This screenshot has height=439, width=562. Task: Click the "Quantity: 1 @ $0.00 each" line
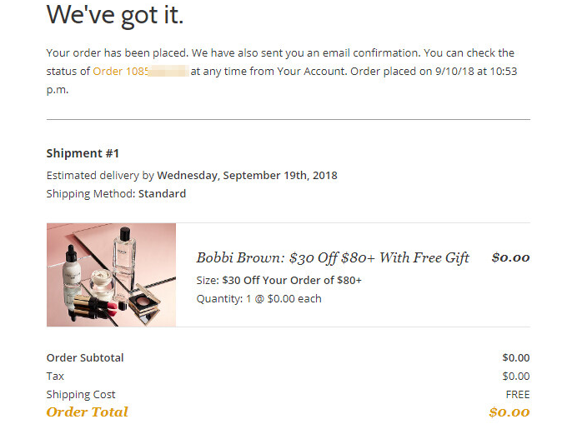click(x=258, y=299)
